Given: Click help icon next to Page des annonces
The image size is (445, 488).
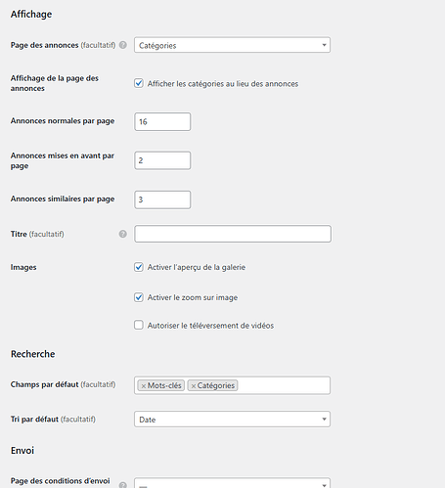Looking at the screenshot, I should (123, 45).
